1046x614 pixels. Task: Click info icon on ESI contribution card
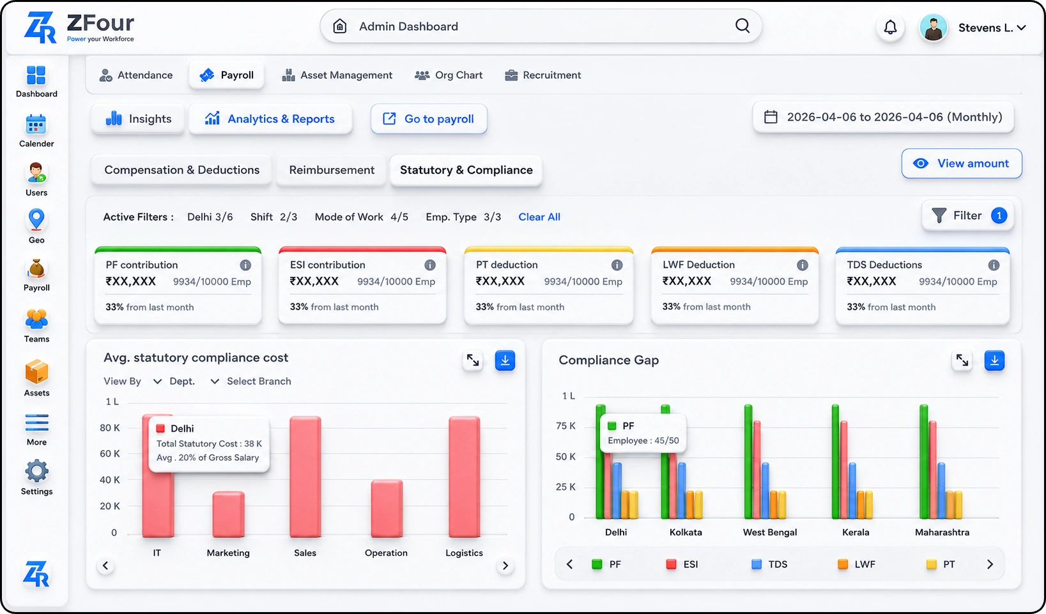430,265
